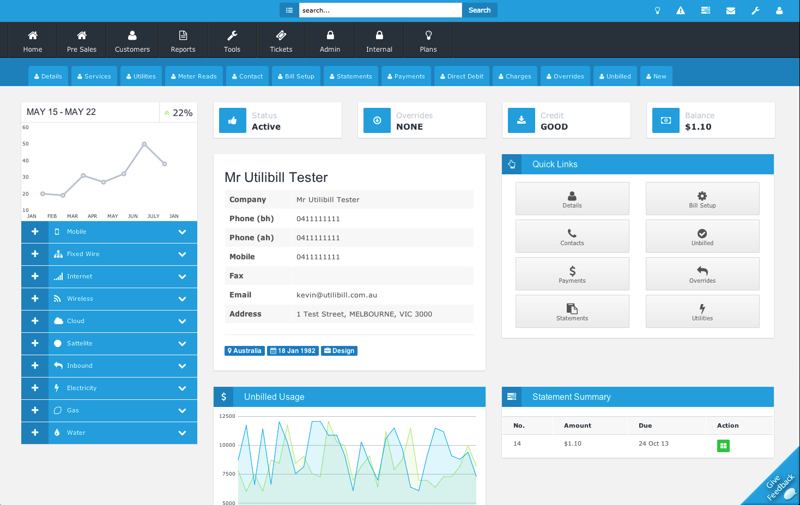This screenshot has height=505, width=800.
Task: Open the Bill Setup quick link
Action: [x=702, y=198]
